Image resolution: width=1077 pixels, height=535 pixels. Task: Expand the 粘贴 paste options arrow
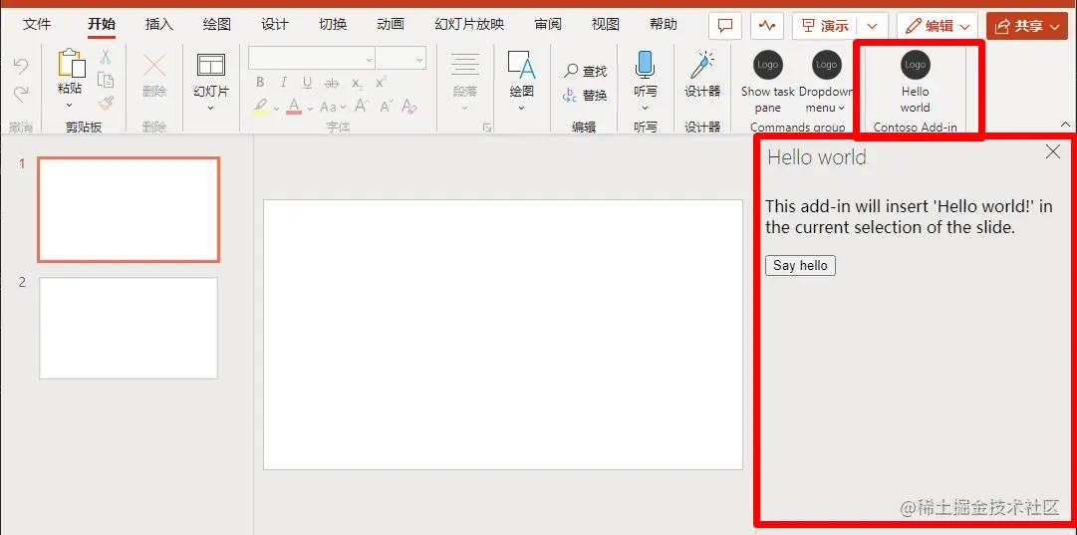pos(70,105)
